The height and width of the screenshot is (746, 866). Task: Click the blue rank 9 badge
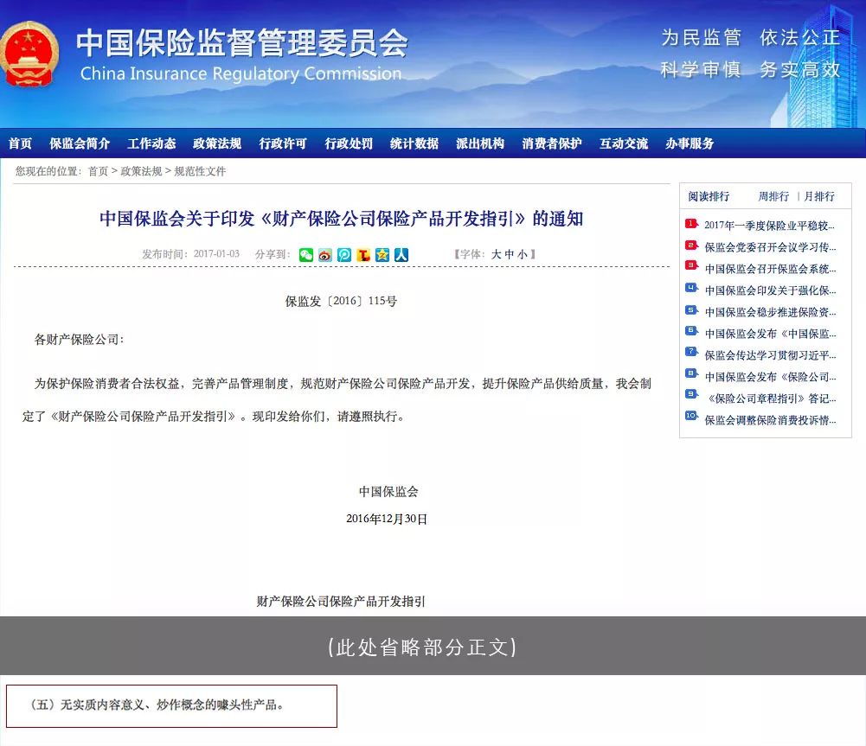(691, 396)
